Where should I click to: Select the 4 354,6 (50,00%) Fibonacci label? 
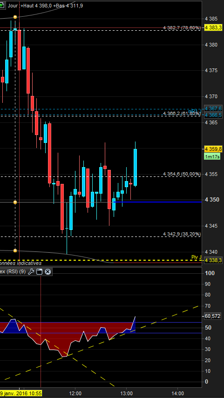coord(182,174)
